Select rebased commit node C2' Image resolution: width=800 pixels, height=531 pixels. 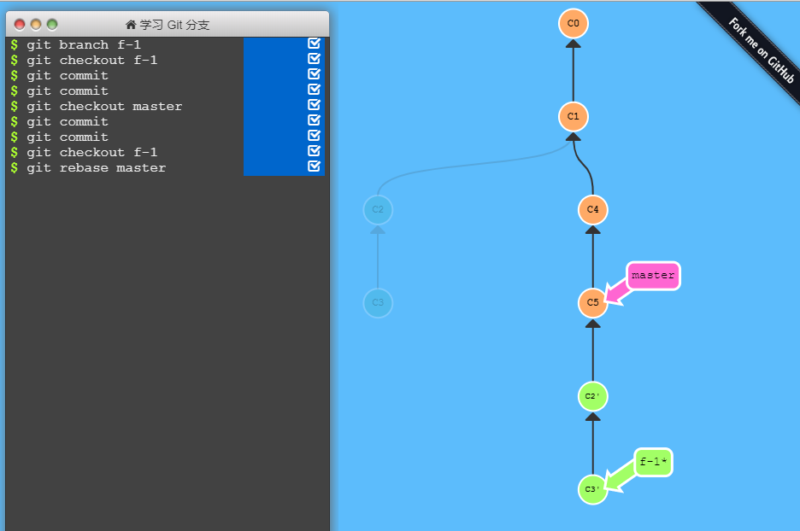coord(592,396)
